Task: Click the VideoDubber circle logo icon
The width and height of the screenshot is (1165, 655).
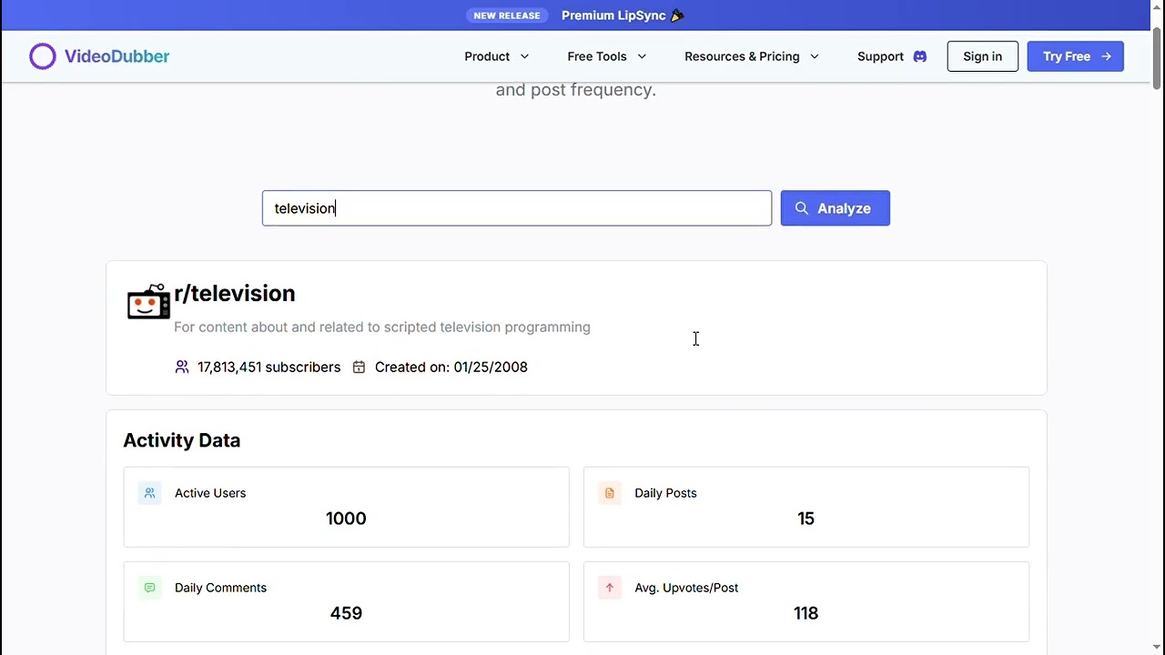Action: (43, 56)
